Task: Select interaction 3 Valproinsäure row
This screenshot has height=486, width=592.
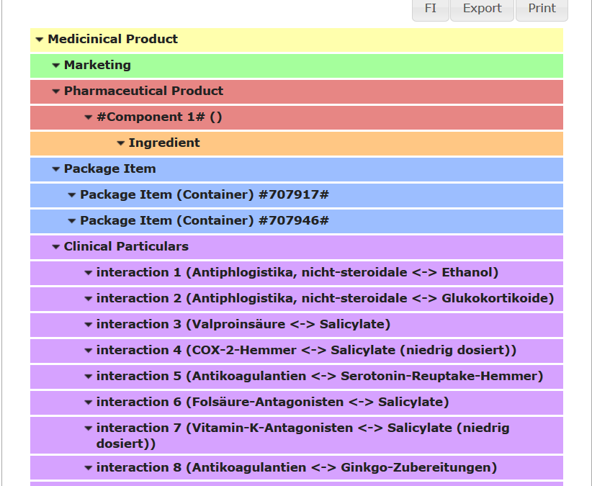Action: click(x=243, y=324)
